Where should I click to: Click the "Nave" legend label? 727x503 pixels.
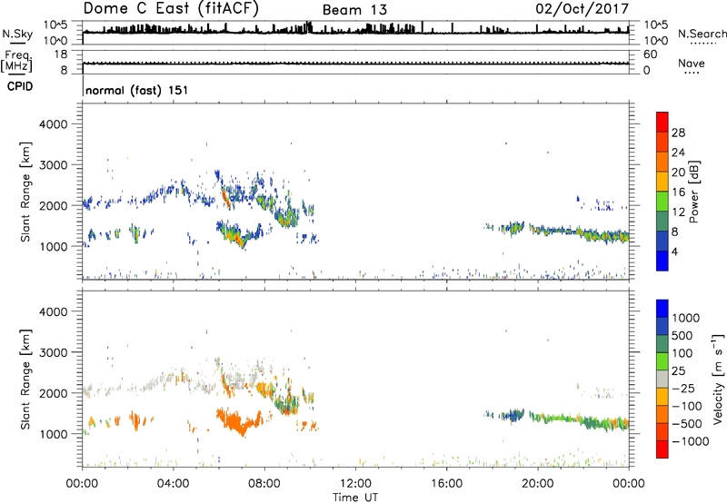692,63
